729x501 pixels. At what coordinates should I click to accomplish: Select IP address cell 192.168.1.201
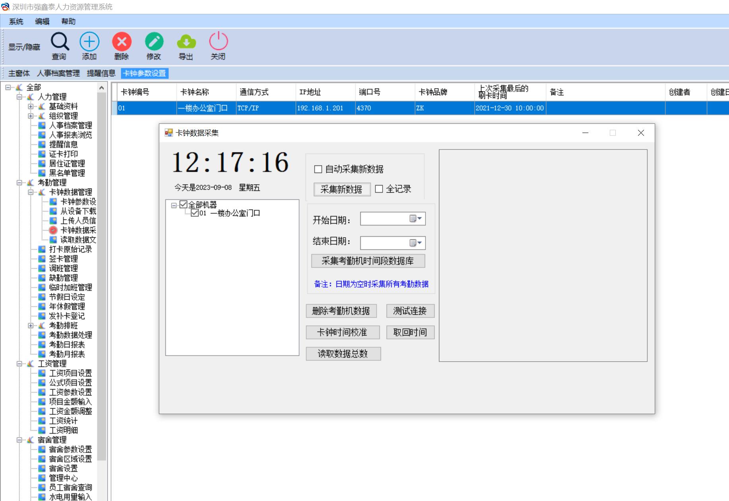click(325, 108)
